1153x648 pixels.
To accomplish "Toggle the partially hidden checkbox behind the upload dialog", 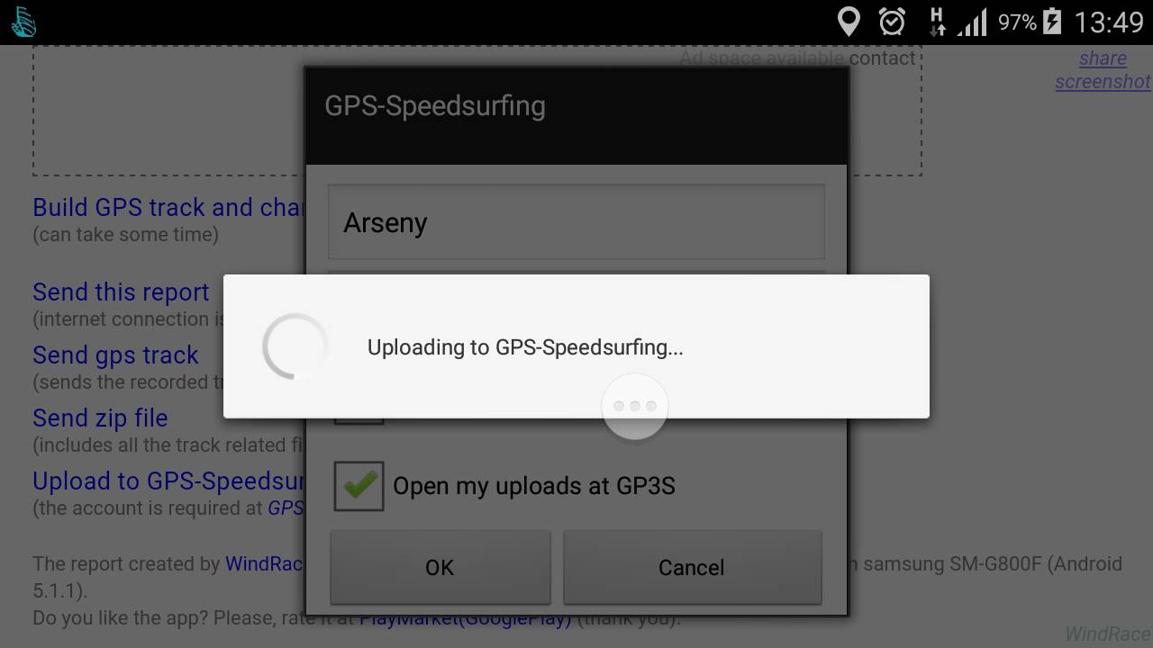I will click(359, 420).
